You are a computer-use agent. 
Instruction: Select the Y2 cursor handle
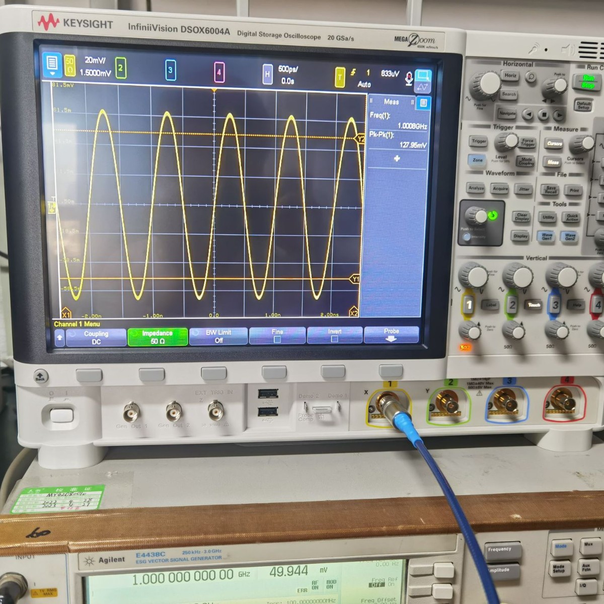click(x=360, y=138)
